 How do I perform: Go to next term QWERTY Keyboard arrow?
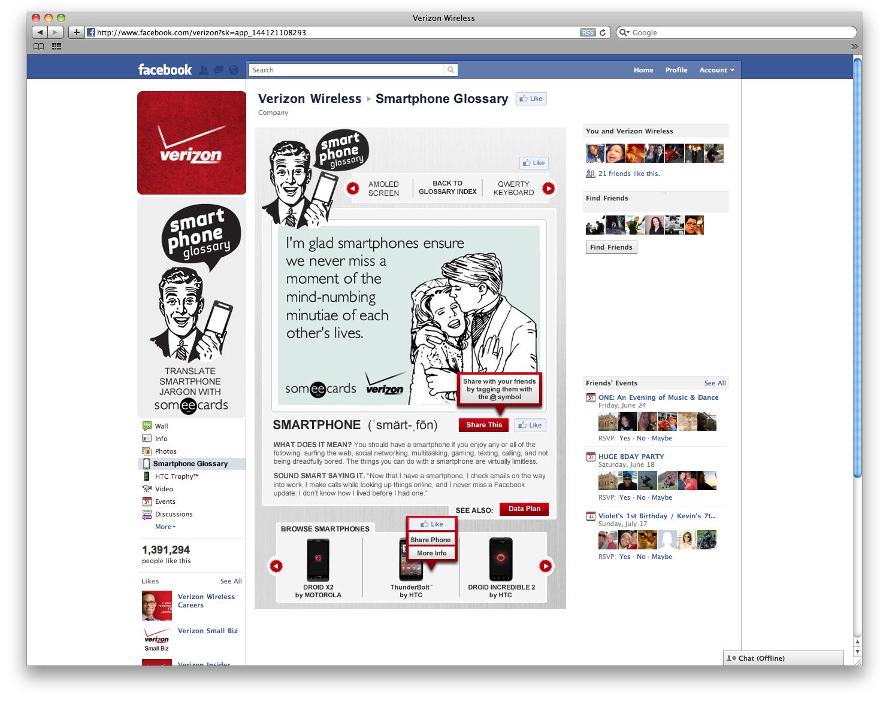click(549, 189)
